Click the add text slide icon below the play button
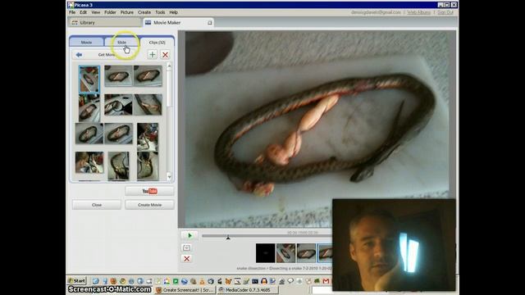Image resolution: width=525 pixels, height=295 pixels. [187, 247]
